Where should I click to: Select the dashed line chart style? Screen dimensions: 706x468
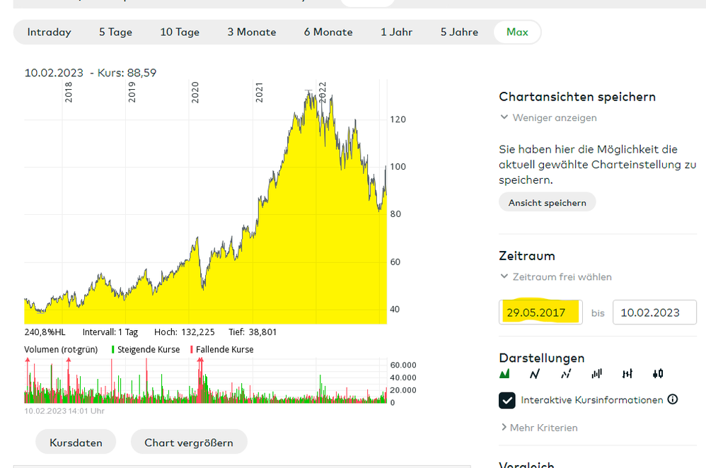tap(566, 374)
